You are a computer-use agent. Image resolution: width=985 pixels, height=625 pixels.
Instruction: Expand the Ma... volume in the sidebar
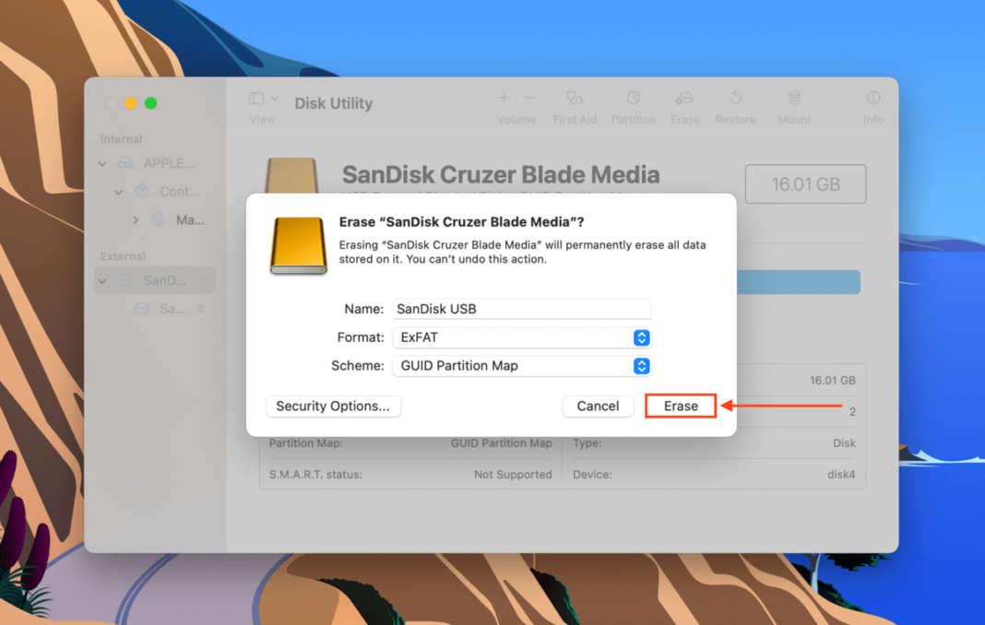click(x=135, y=220)
